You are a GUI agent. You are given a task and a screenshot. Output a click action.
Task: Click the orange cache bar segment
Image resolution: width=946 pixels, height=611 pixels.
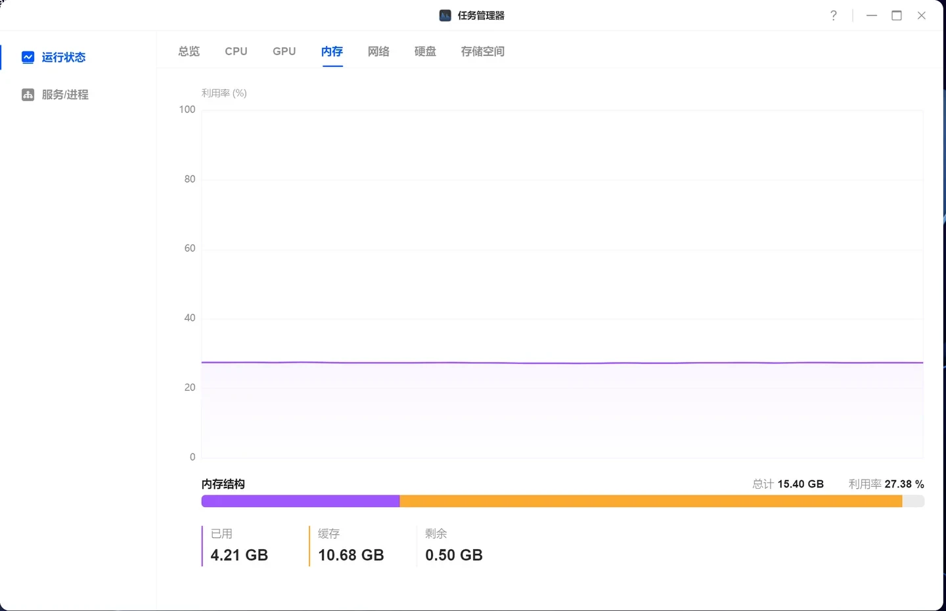pos(651,501)
